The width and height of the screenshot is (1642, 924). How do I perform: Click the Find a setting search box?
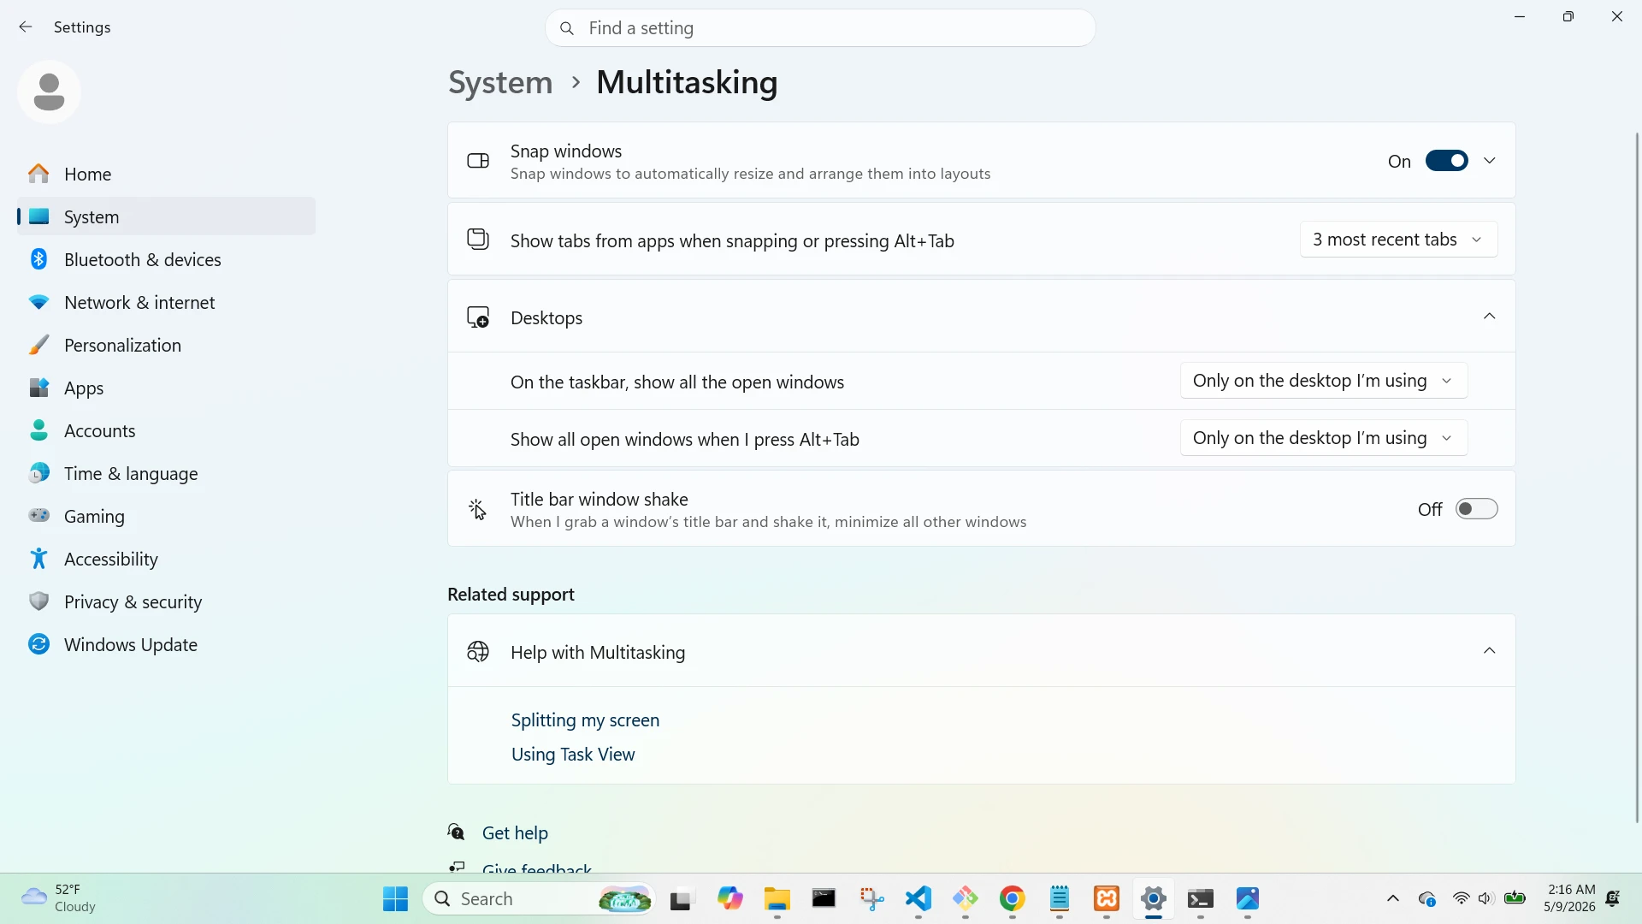tap(820, 28)
